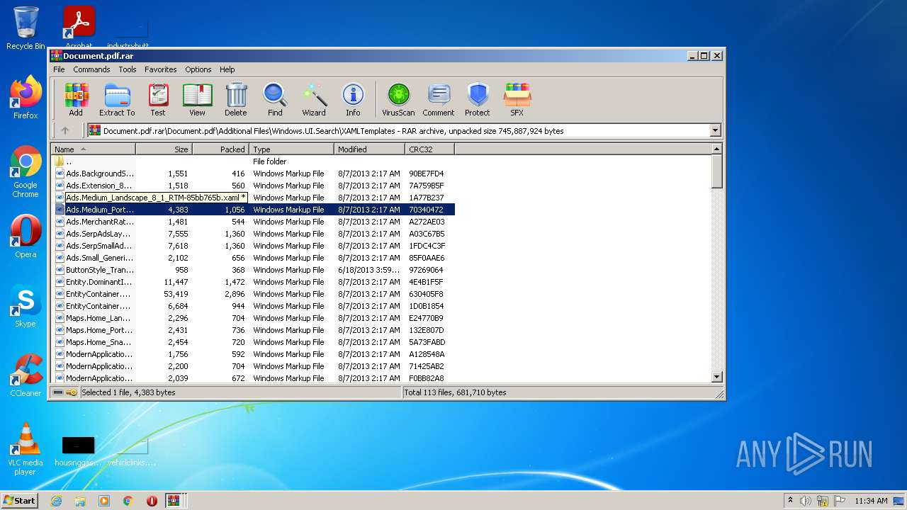The image size is (907, 510).
Task: Click WinRAR taskbar button
Action: tap(174, 501)
